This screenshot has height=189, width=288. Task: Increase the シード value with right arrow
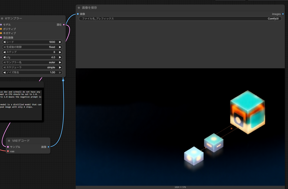point(60,42)
